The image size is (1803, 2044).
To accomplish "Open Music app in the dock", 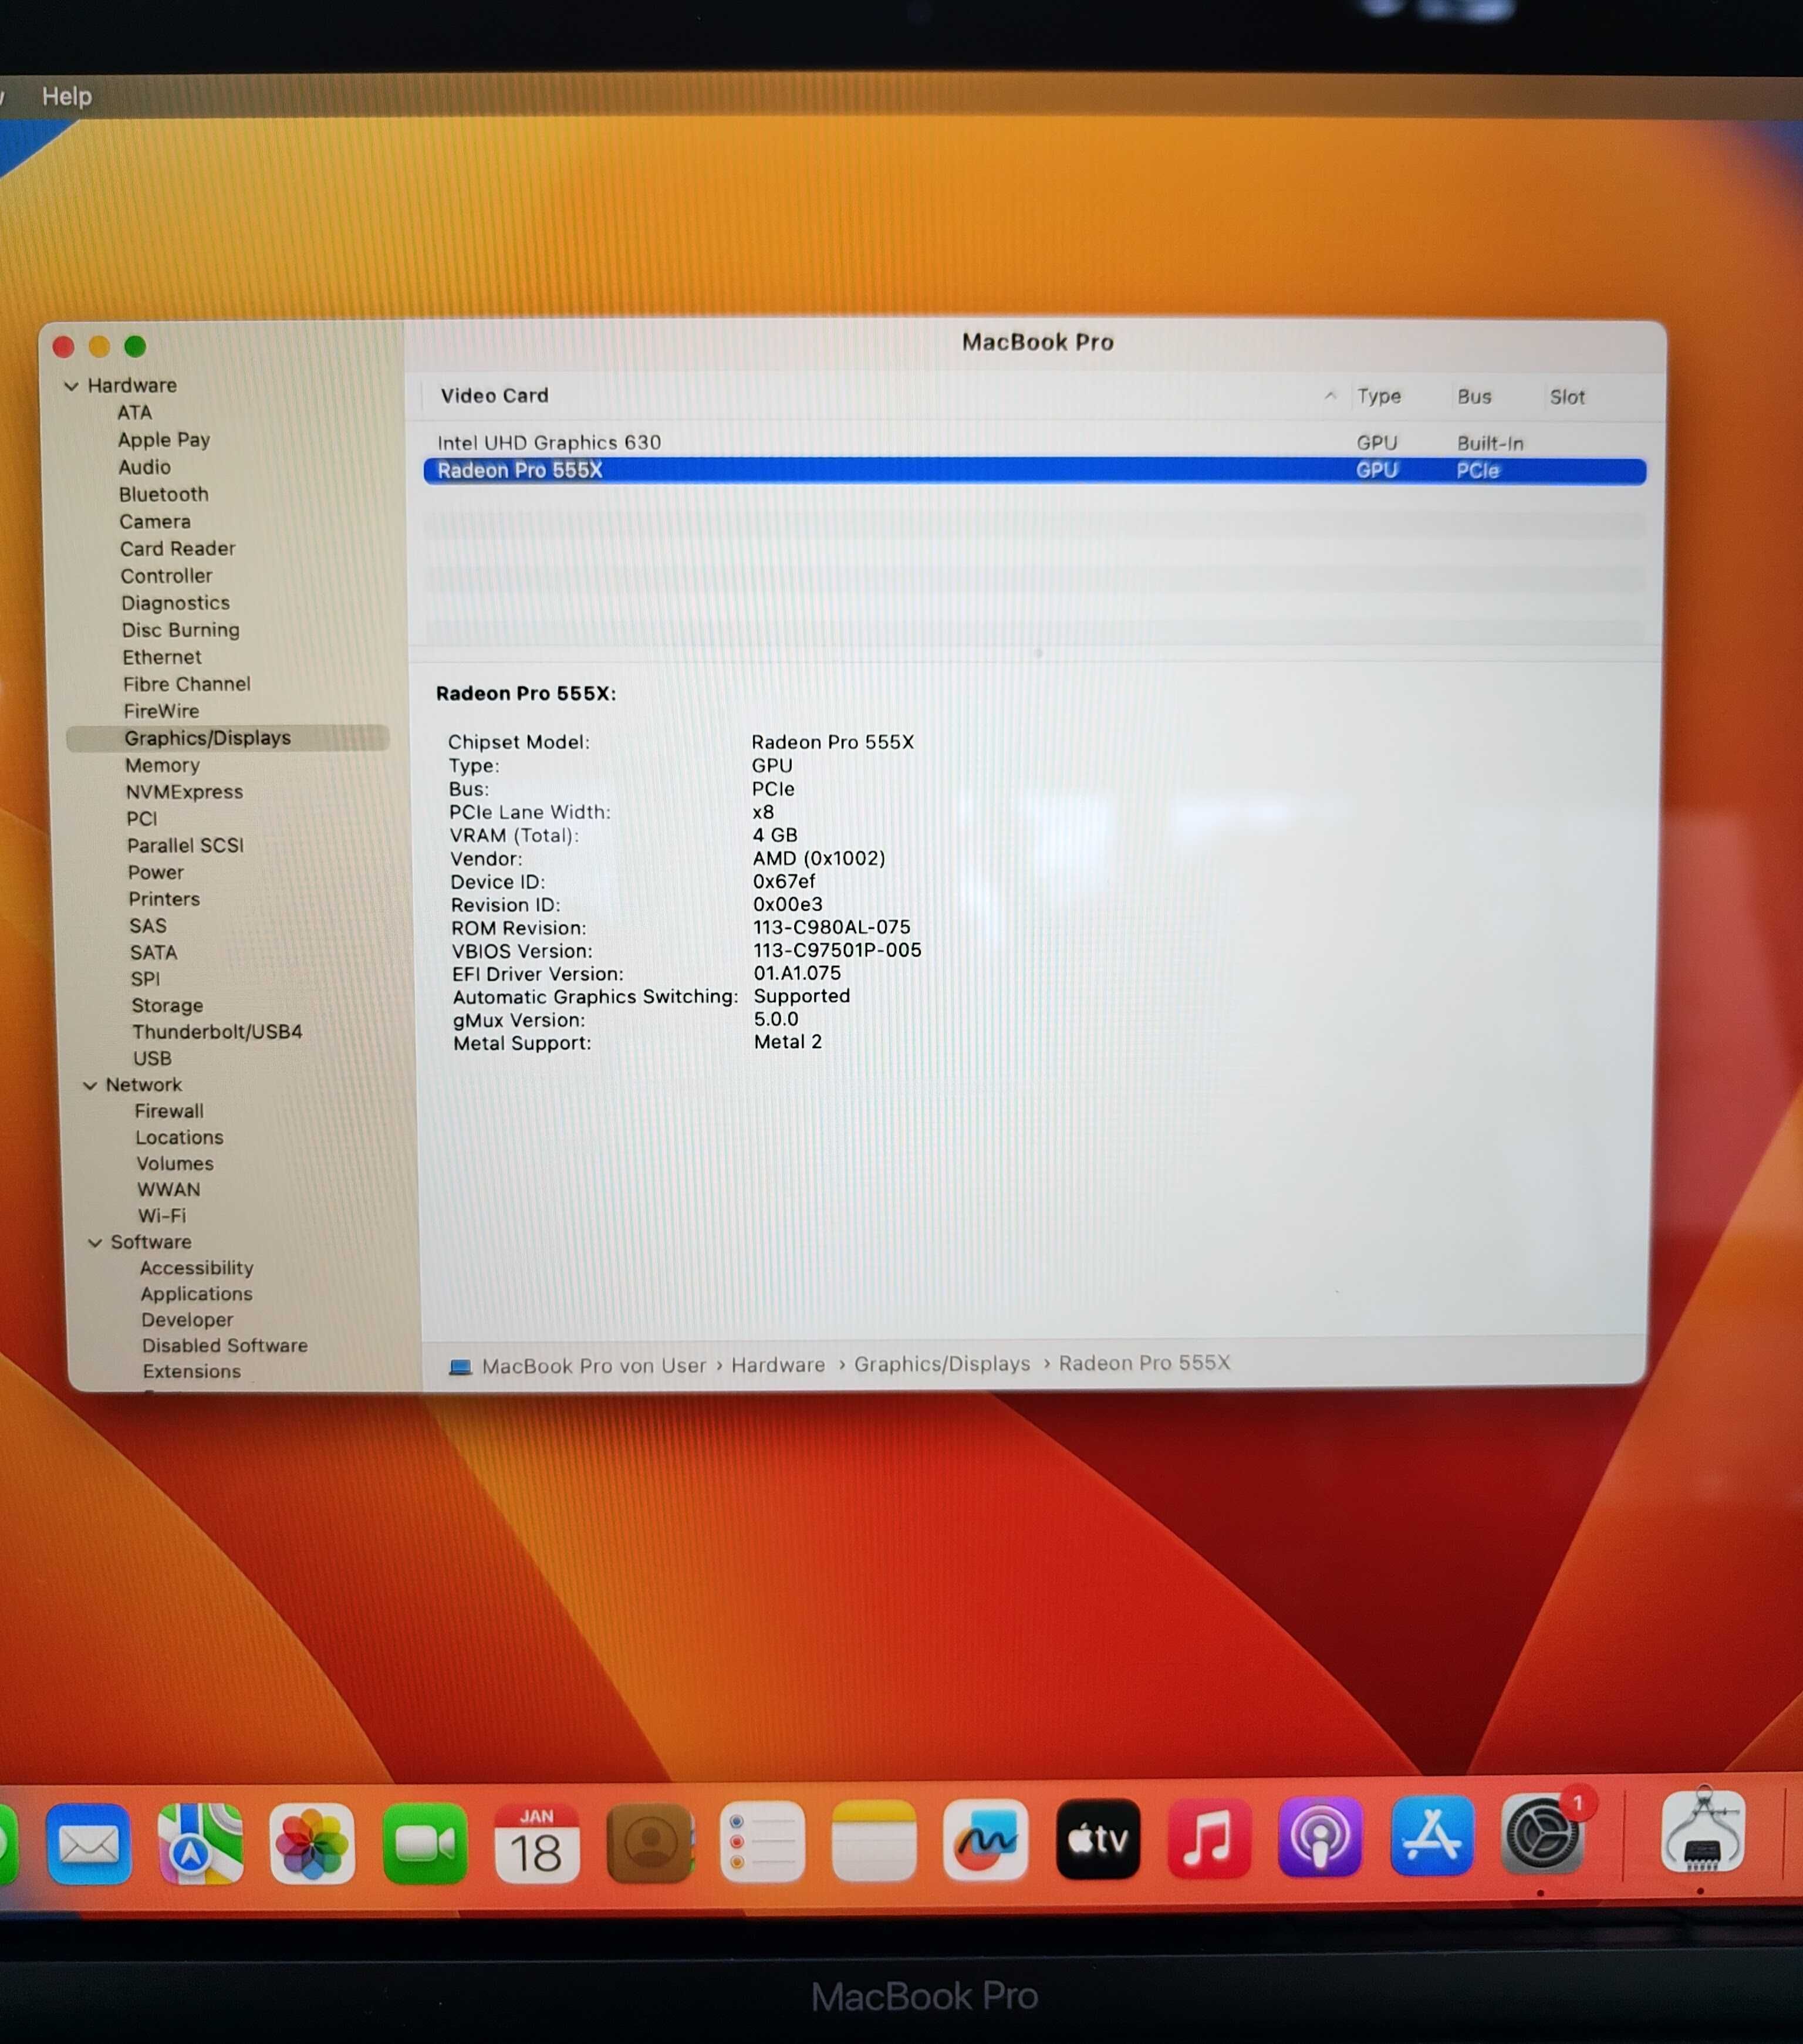I will pos(1209,1838).
